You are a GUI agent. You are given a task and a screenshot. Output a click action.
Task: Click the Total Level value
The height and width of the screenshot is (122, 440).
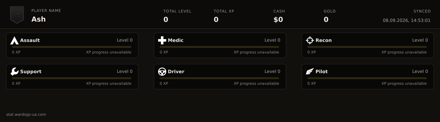click(166, 20)
